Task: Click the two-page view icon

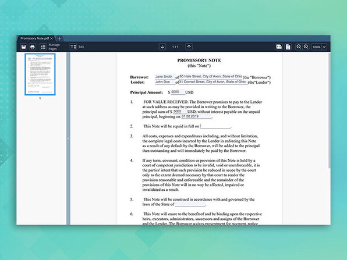Action: [279, 47]
